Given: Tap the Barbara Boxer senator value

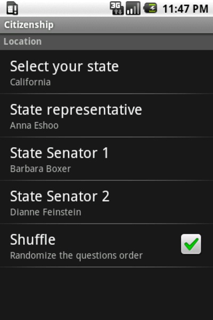Looking at the screenshot, I should (x=40, y=169).
